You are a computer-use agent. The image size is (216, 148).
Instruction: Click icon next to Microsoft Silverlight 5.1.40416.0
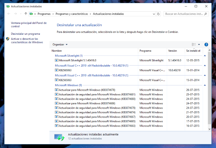click(56, 61)
